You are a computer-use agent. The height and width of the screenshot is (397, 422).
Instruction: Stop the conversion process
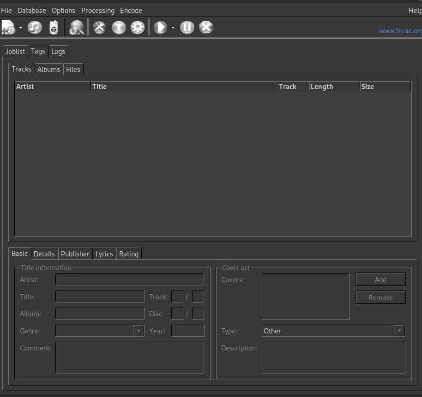pos(206,27)
